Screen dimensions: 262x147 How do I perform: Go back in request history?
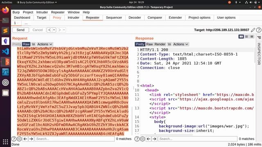50,30
